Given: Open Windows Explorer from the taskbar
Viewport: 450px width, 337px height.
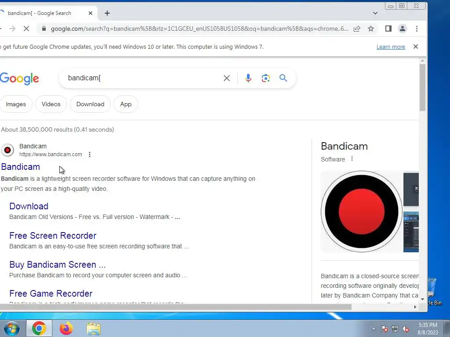Looking at the screenshot, I should 94,329.
